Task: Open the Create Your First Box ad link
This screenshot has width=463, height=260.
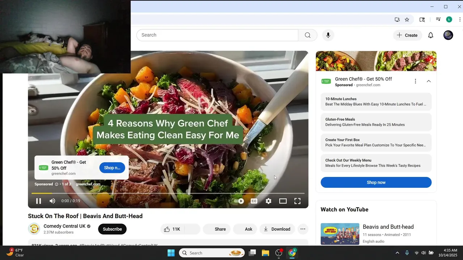Action: point(376,143)
